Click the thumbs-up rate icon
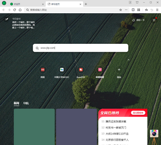The image size is (161, 145). click(134, 20)
